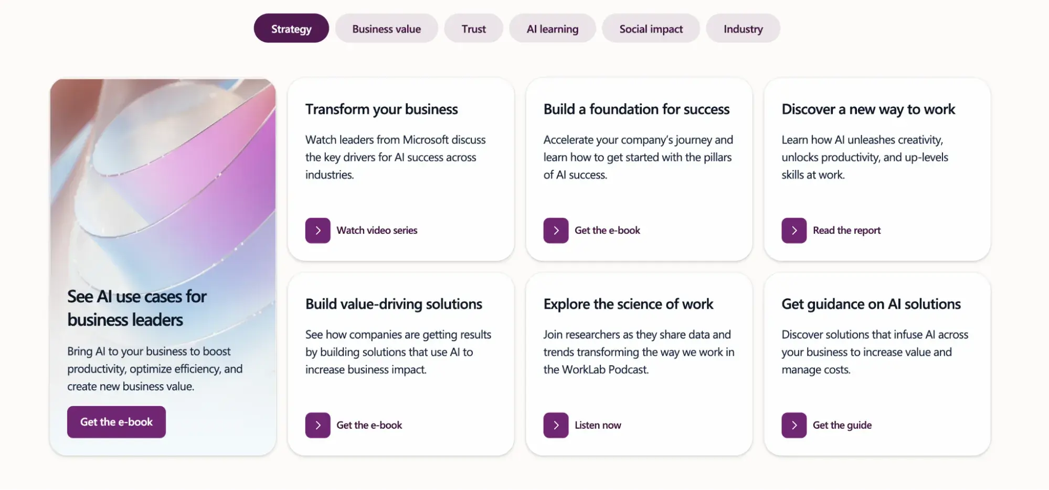This screenshot has width=1049, height=490.
Task: Click the Transform your business heading
Action: tap(382, 109)
